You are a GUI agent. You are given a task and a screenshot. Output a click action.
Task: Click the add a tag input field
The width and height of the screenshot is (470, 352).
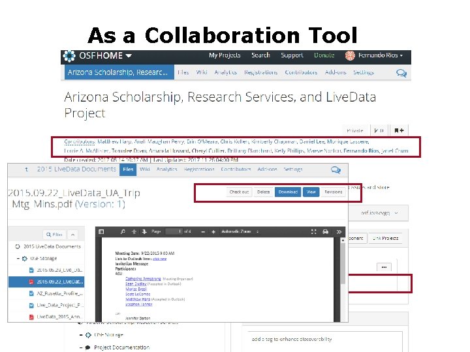click(x=324, y=341)
